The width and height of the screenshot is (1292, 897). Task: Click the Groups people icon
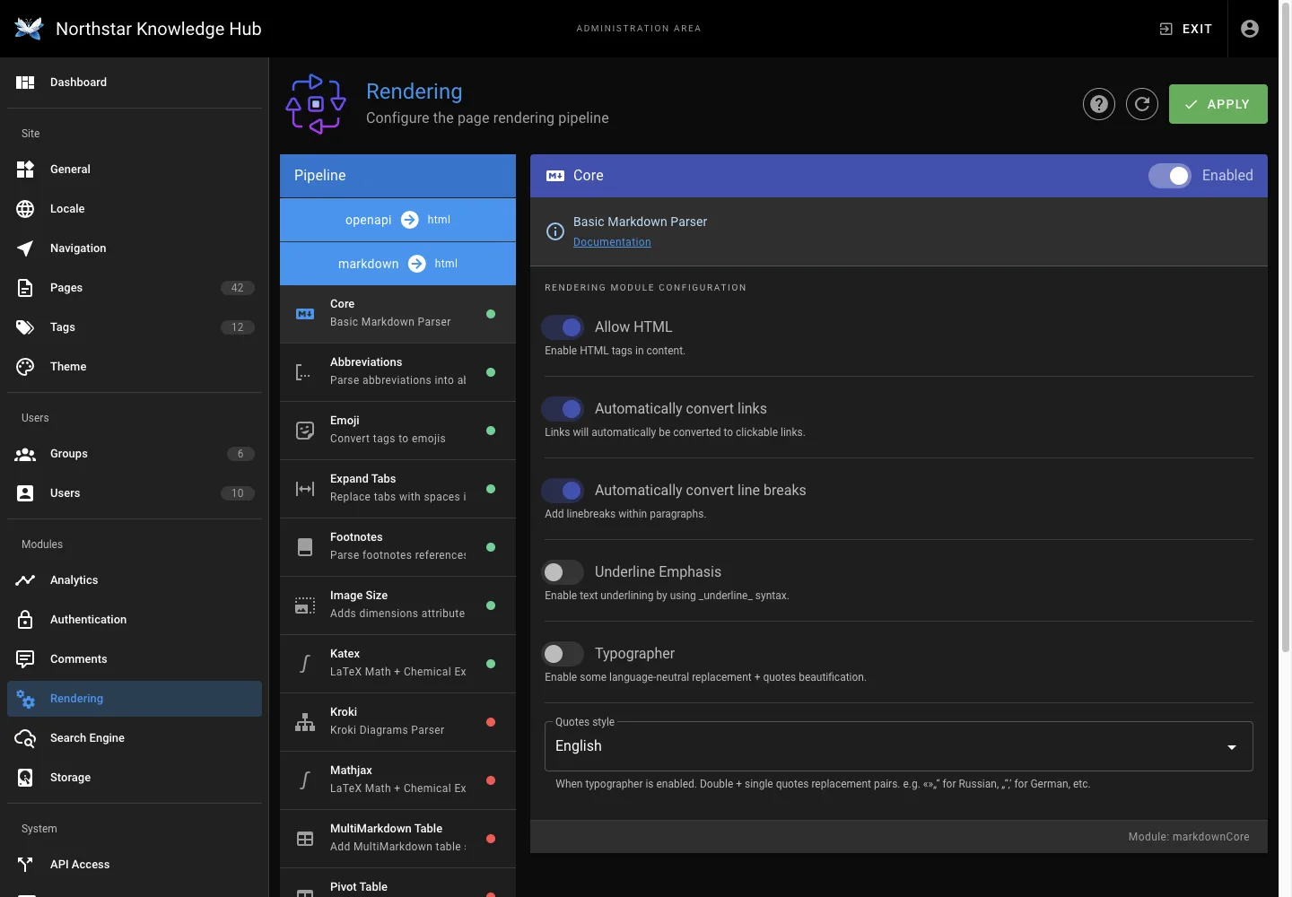click(x=25, y=454)
